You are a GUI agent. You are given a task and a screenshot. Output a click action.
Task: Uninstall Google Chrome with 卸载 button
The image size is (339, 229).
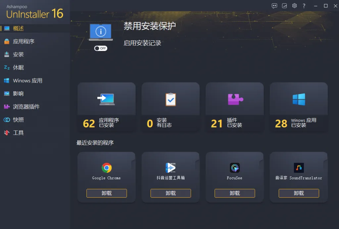tap(107, 193)
